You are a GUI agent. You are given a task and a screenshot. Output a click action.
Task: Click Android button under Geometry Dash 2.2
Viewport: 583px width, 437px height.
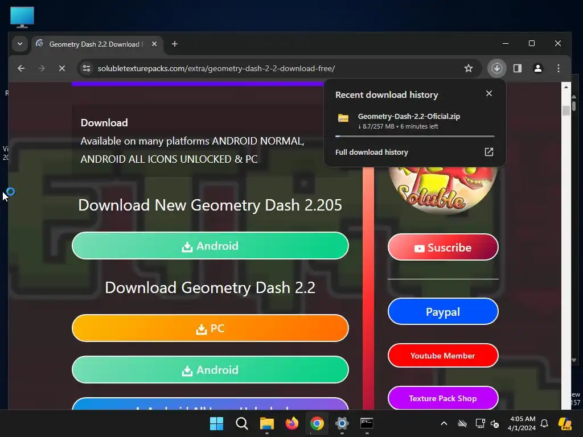pyautogui.click(x=210, y=370)
